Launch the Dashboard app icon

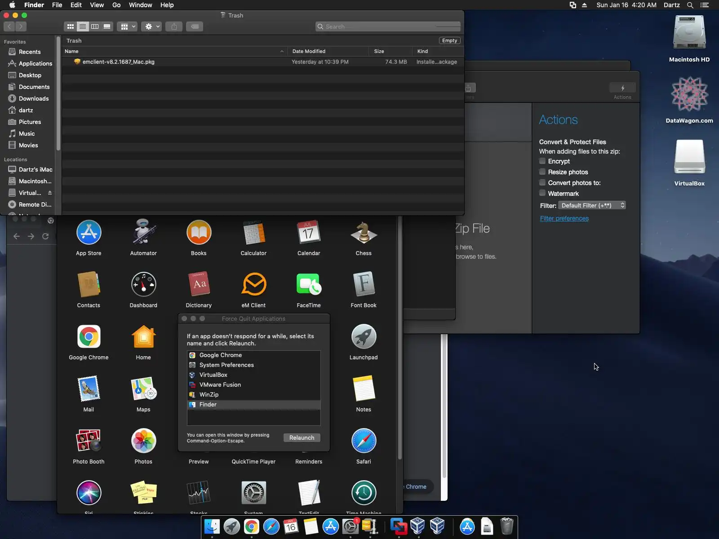[x=143, y=285]
